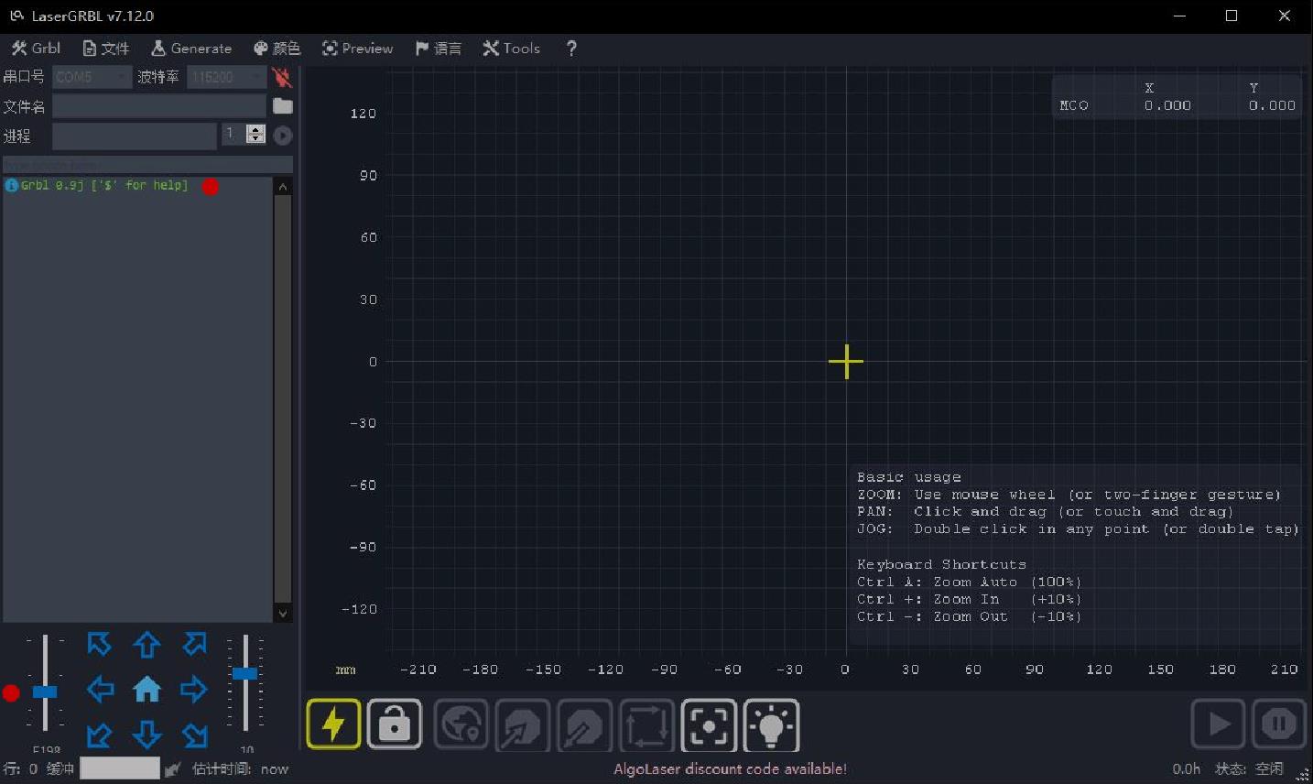1313x784 pixels.
Task: Click the large play resume button
Action: [x=1218, y=724]
